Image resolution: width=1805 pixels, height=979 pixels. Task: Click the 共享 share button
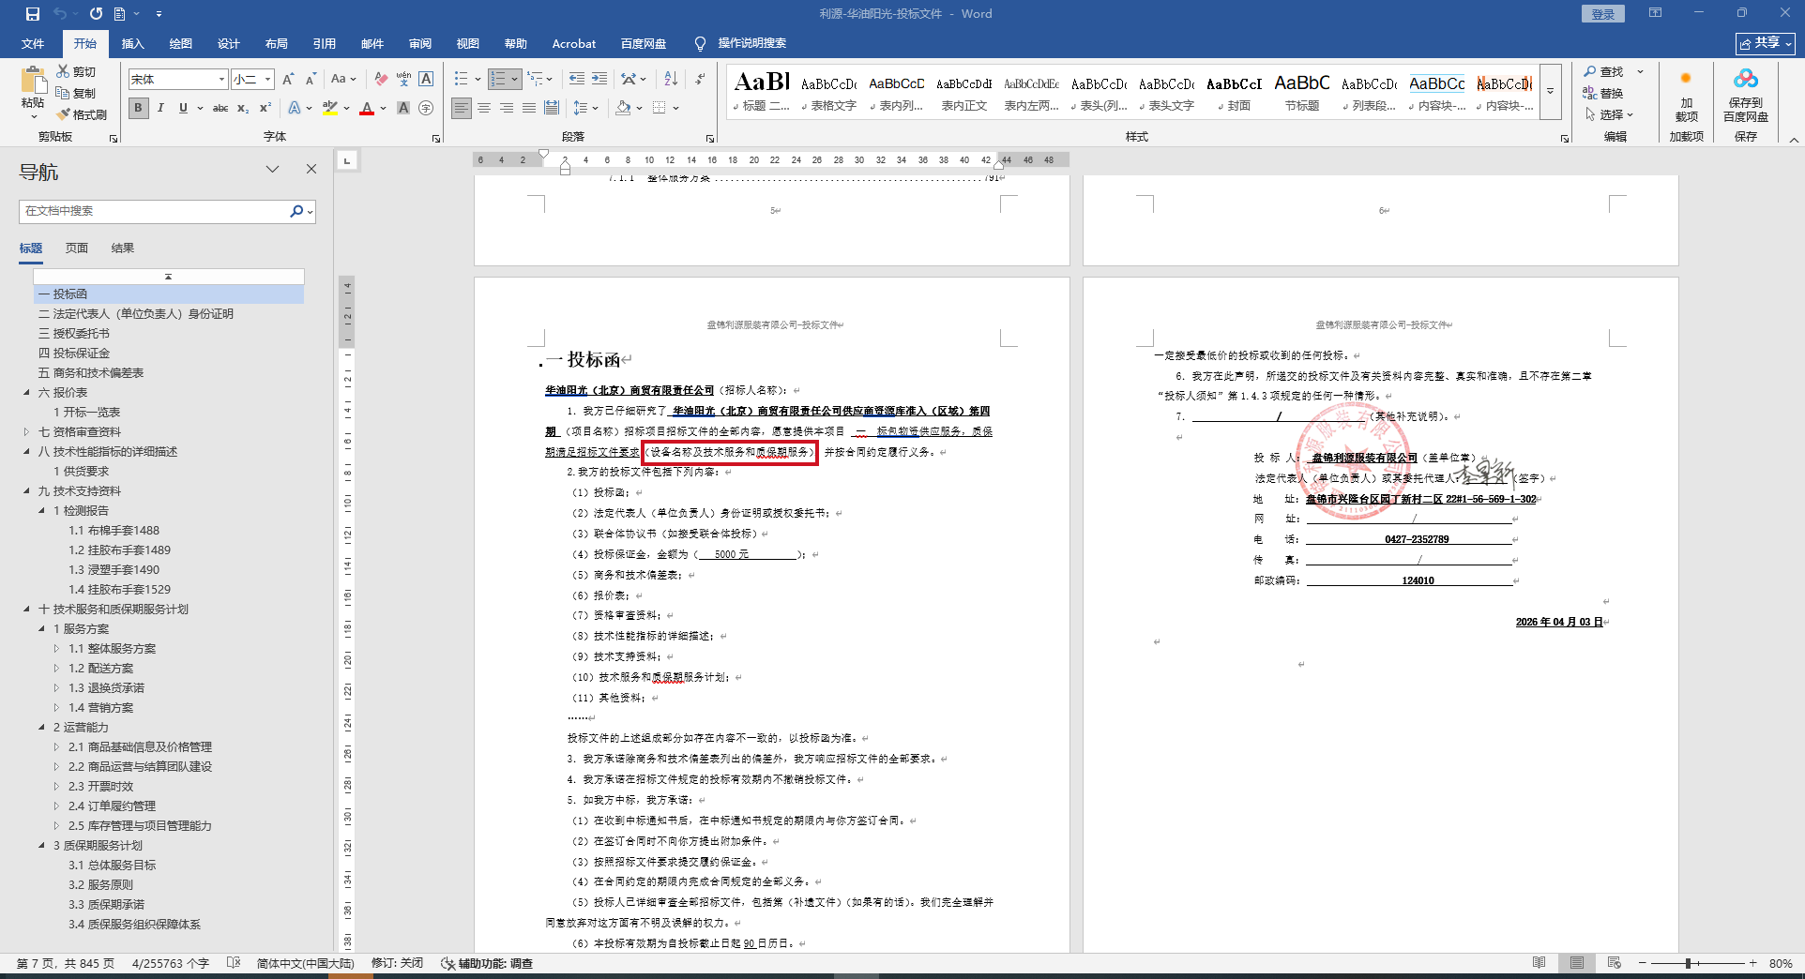point(1765,43)
